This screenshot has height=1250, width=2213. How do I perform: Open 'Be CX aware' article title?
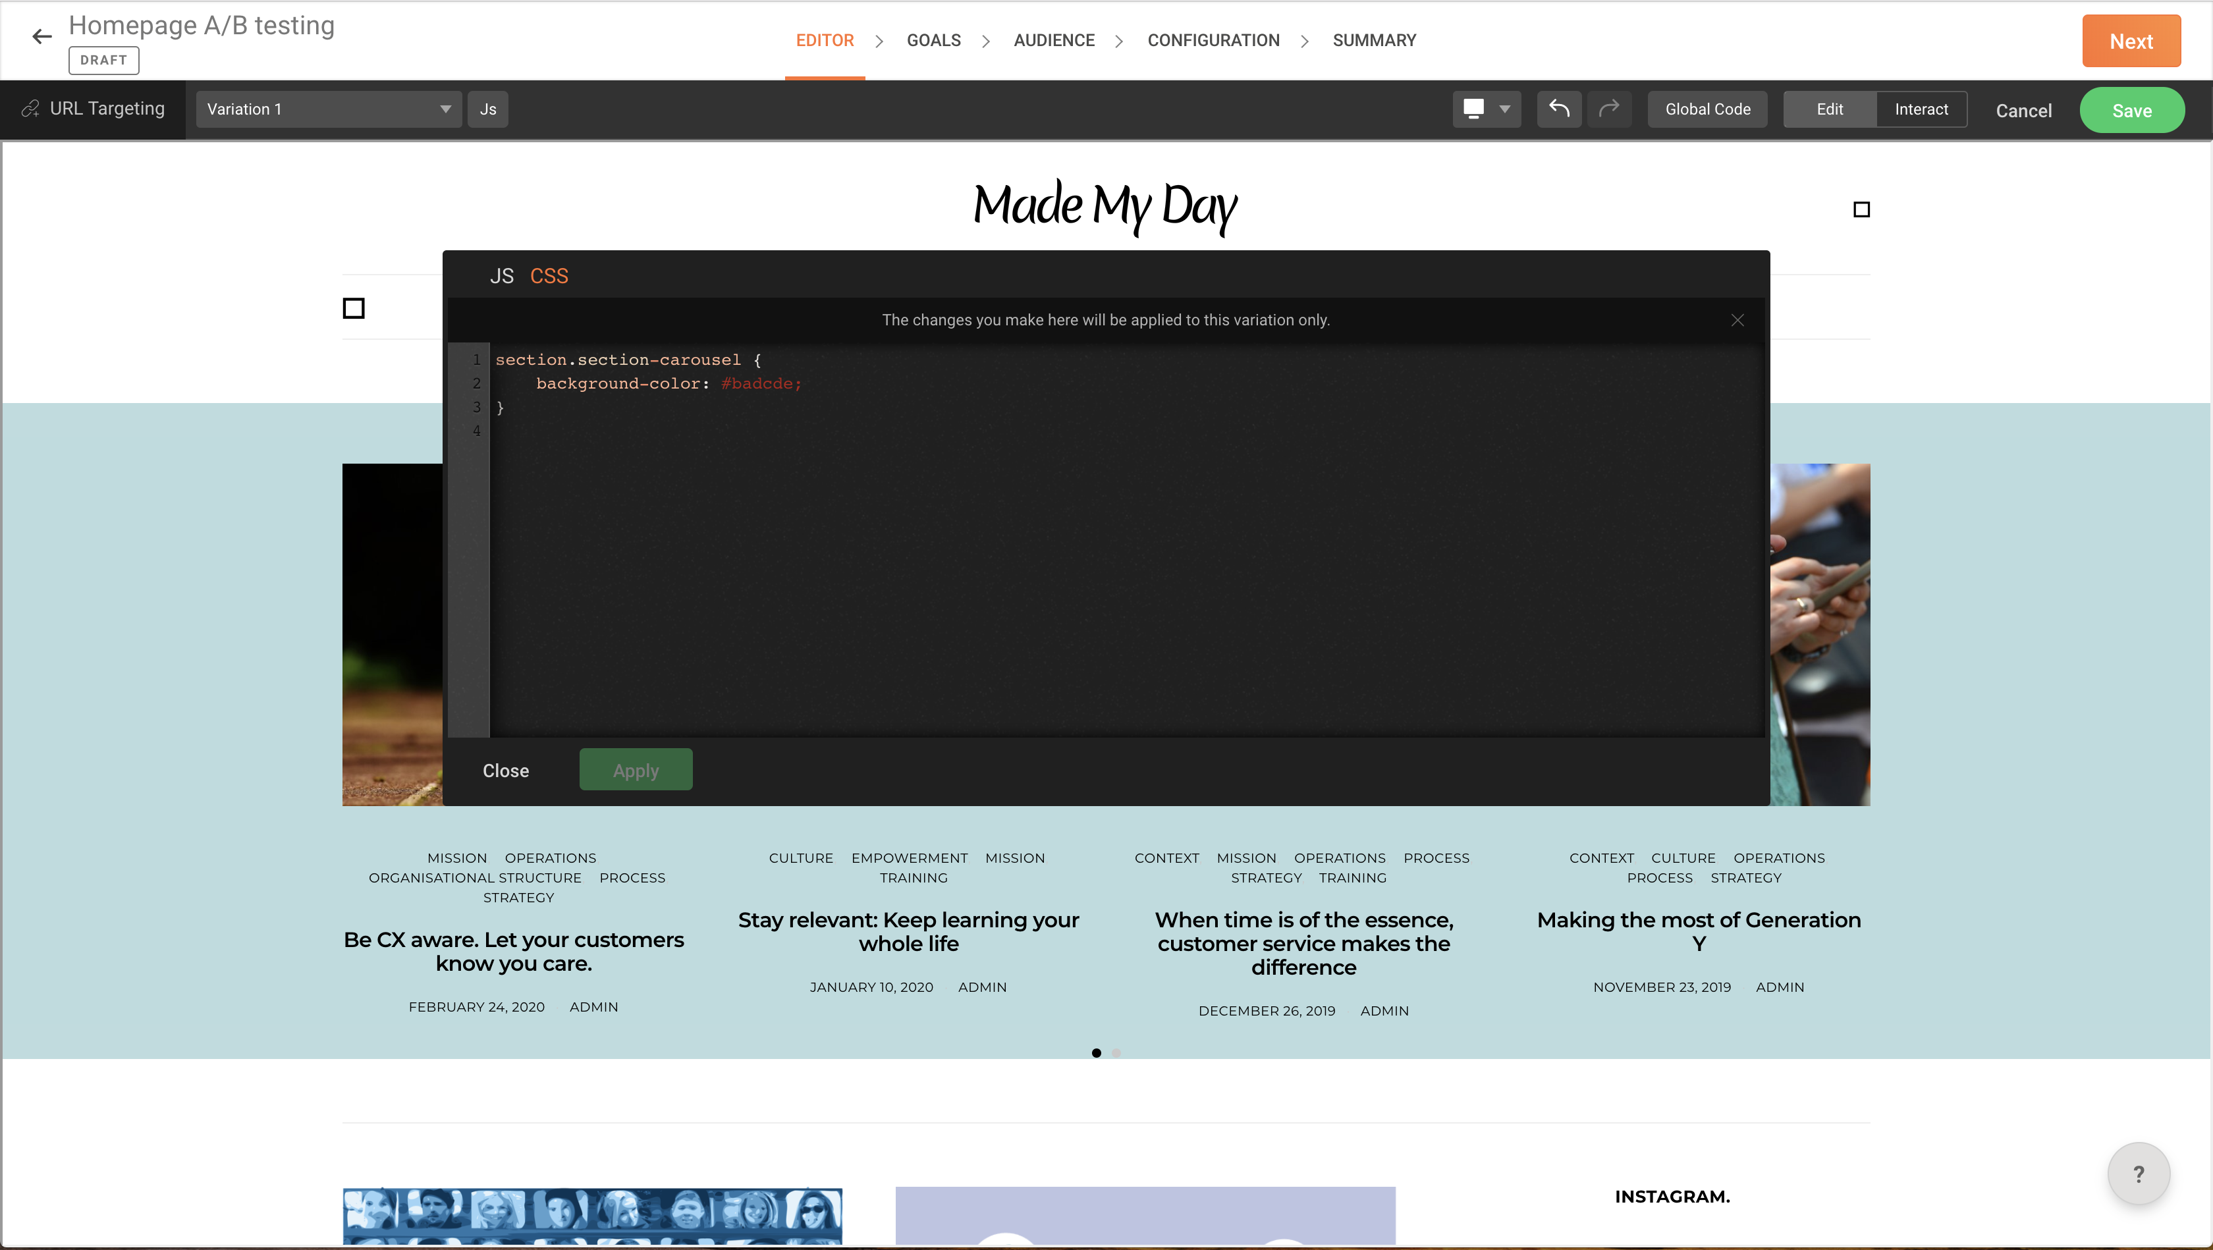pyautogui.click(x=514, y=951)
